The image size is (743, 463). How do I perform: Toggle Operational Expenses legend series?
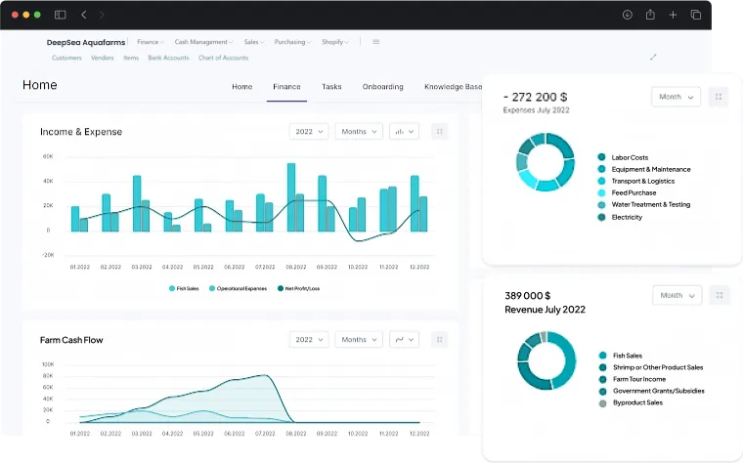(238, 288)
